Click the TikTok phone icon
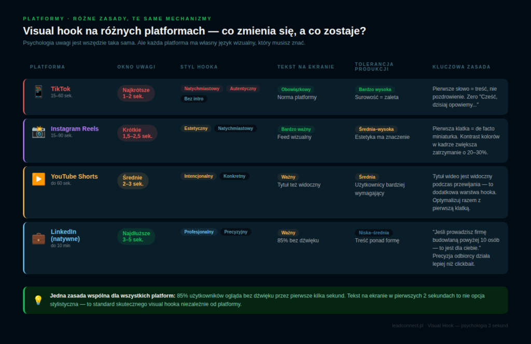The height and width of the screenshot is (344, 531). (x=38, y=92)
